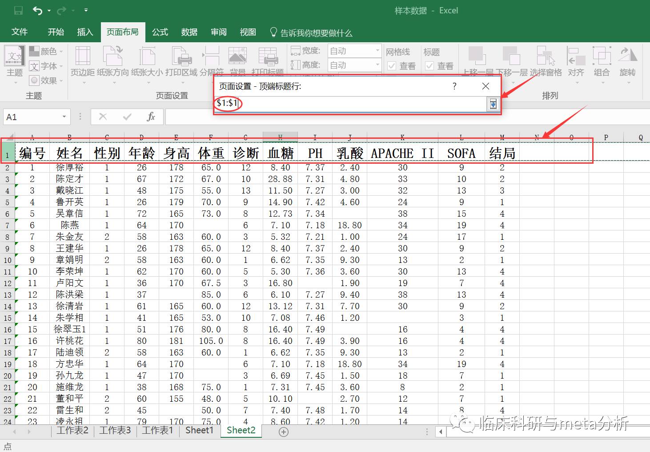Open the 审阅 tab
The image size is (650, 452).
pos(219,32)
